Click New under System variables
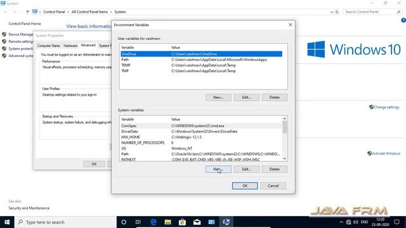This screenshot has width=406, height=228. point(218,169)
